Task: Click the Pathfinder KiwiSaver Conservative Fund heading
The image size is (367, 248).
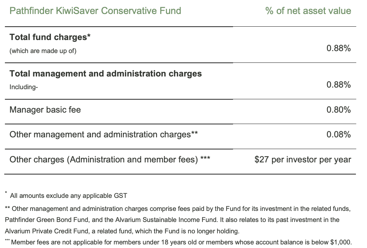Action: [95, 11]
